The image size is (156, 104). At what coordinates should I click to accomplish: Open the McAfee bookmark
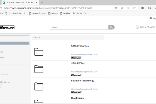coord(65,13)
